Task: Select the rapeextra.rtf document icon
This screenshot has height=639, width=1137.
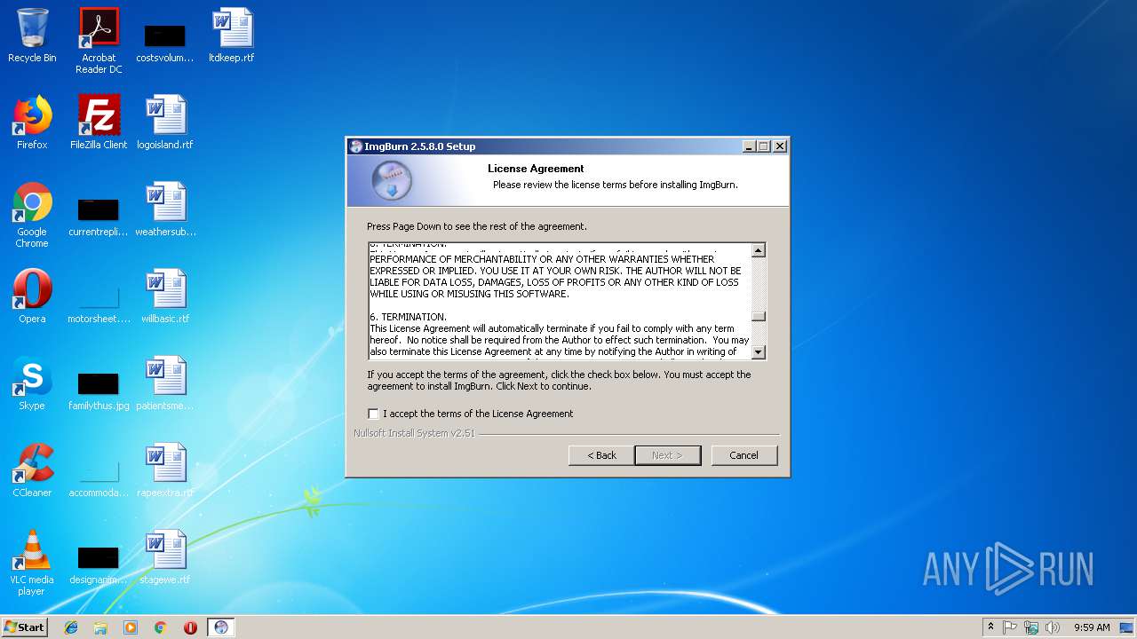Action: (x=165, y=470)
